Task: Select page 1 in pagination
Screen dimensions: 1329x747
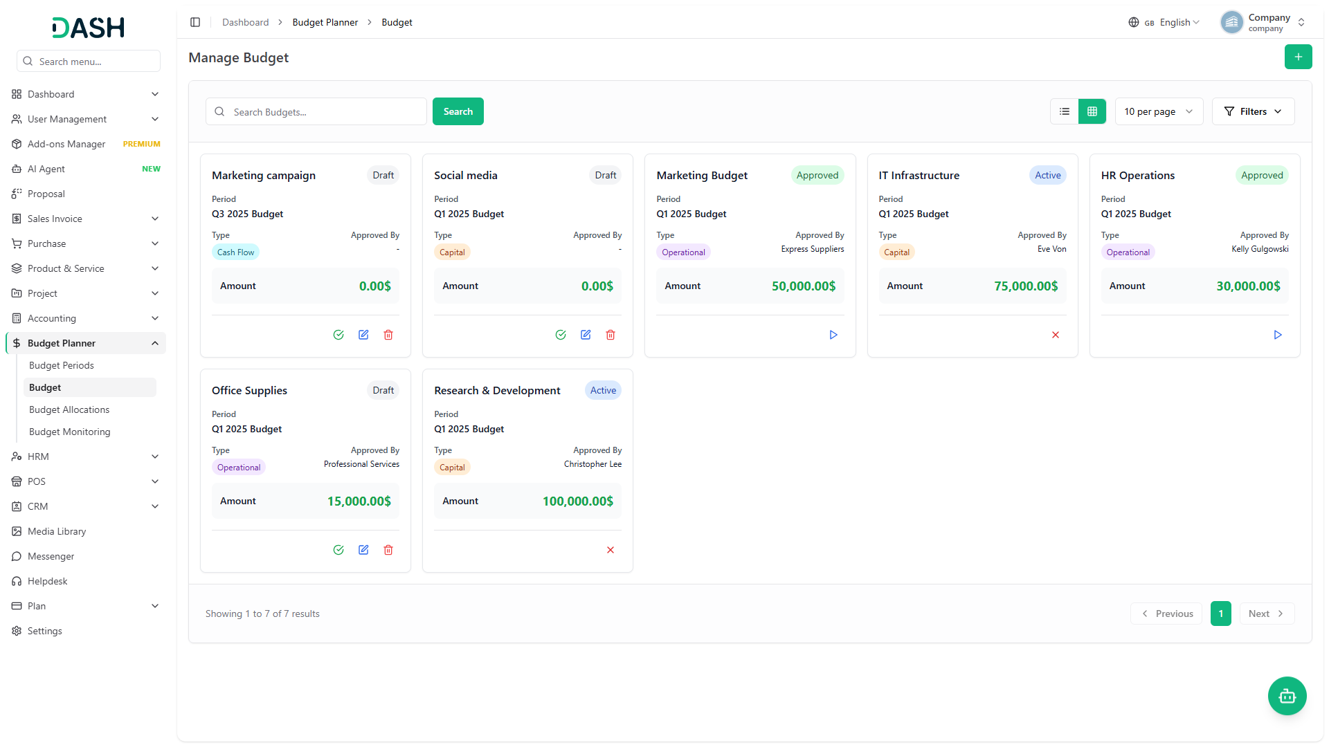Action: (1221, 614)
